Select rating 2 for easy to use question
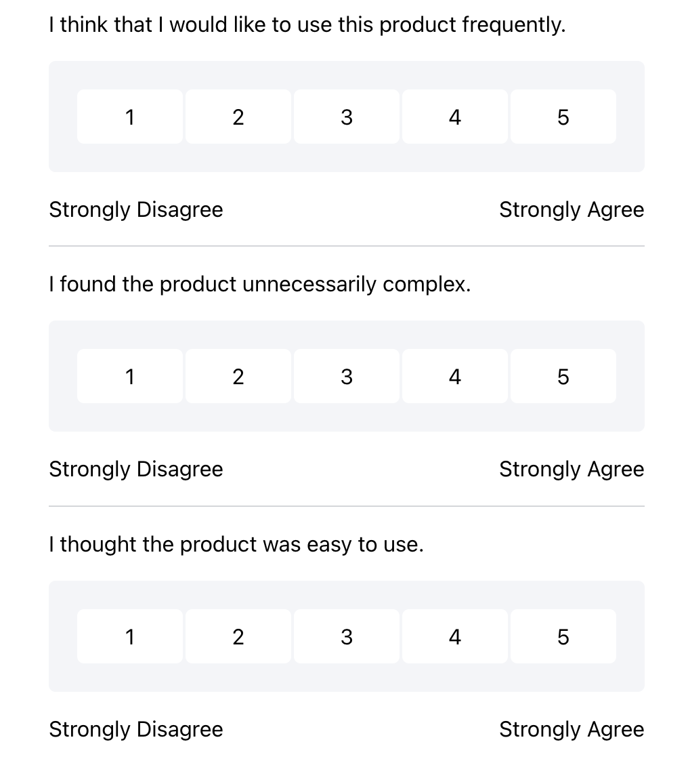 (x=238, y=636)
